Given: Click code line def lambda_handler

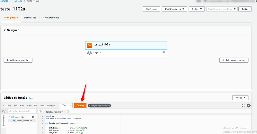Looking at the screenshot, I should point(62,123).
